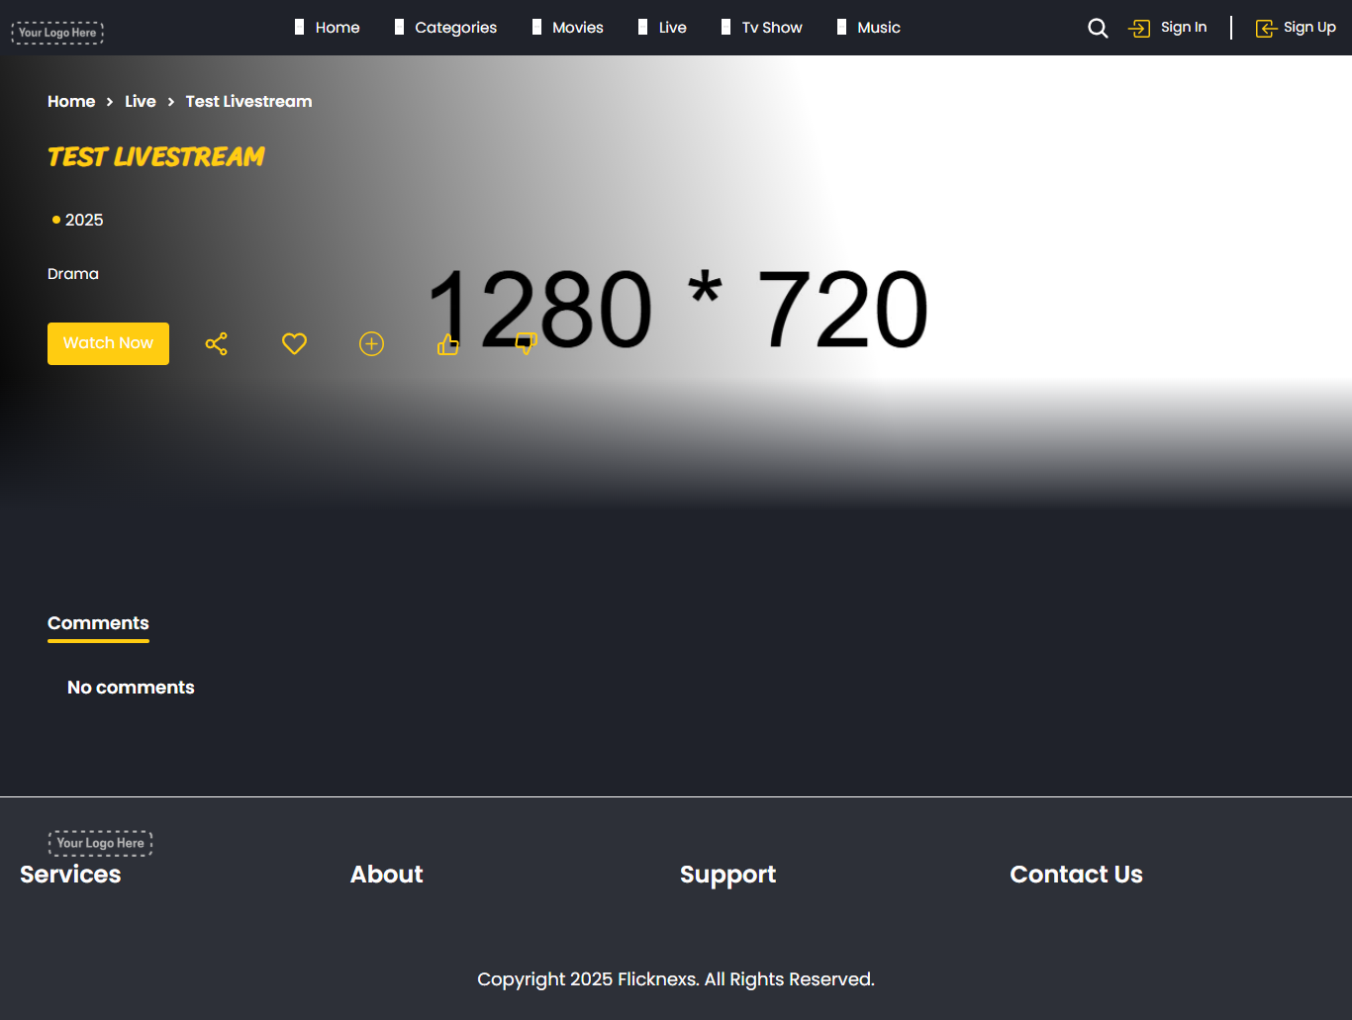
Task: Click the Sign In arrow icon
Action: [x=1139, y=28]
